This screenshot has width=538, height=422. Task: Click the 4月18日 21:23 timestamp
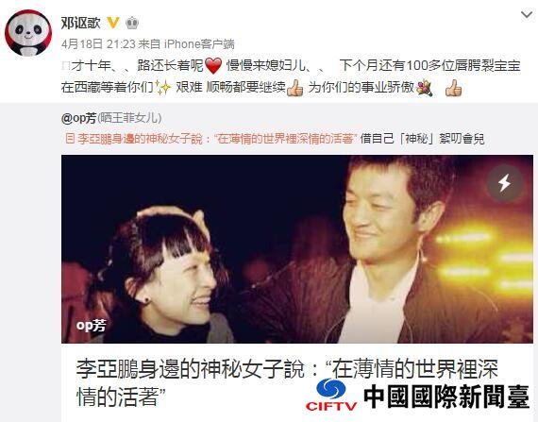click(98, 44)
